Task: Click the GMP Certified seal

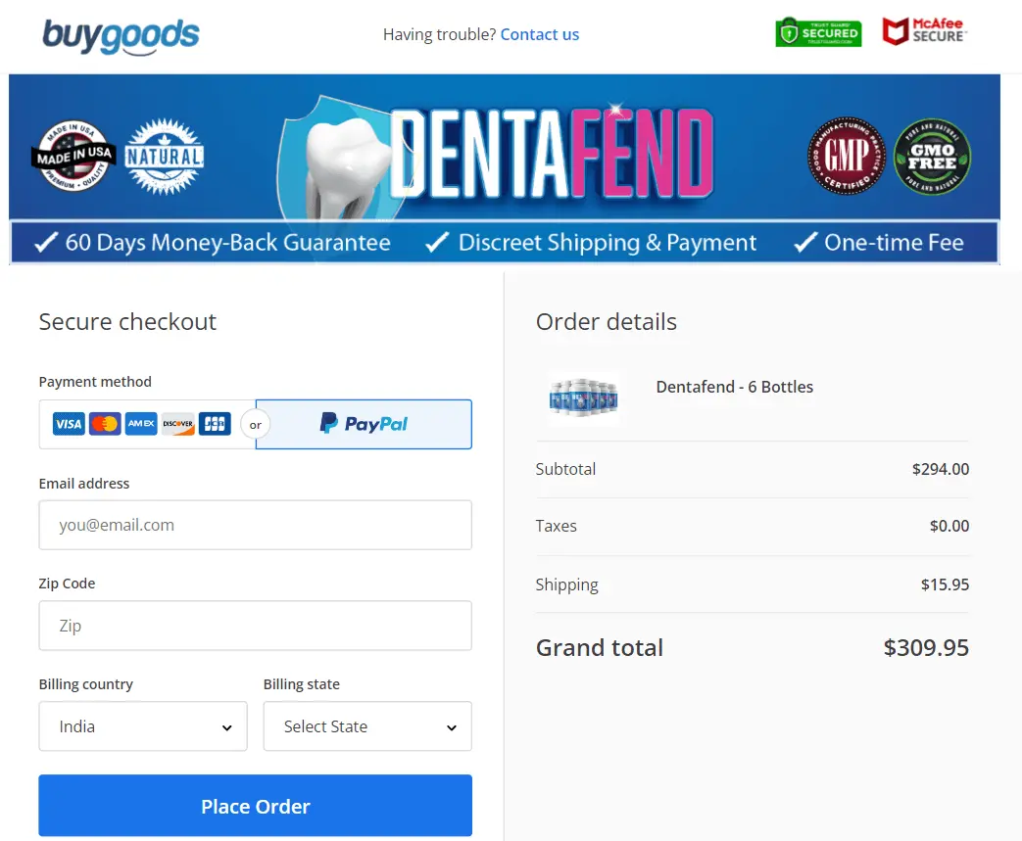Action: pyautogui.click(x=846, y=156)
